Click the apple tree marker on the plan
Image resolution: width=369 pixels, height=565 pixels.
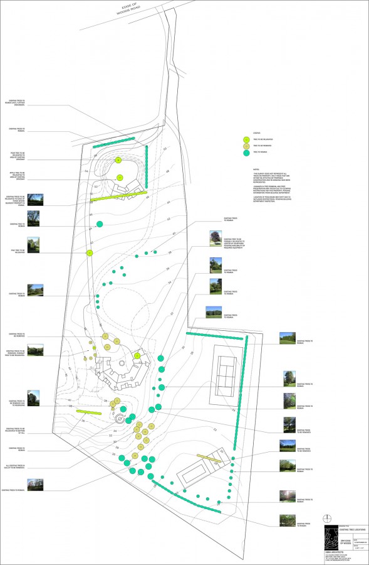[x=120, y=177]
